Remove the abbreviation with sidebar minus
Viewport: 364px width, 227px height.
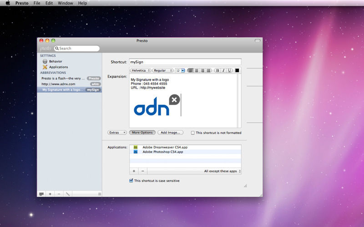coord(59,194)
